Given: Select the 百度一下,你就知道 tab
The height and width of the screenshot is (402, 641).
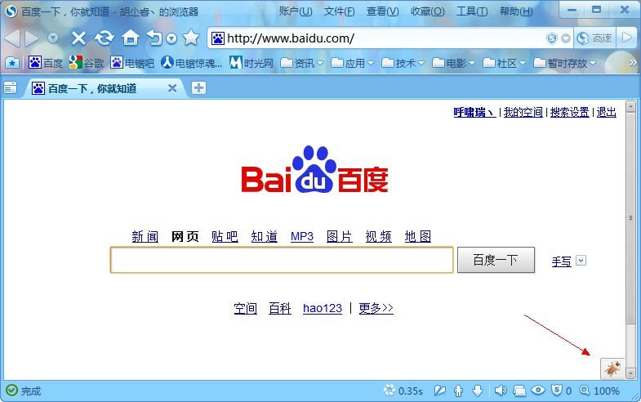Looking at the screenshot, I should pos(91,88).
